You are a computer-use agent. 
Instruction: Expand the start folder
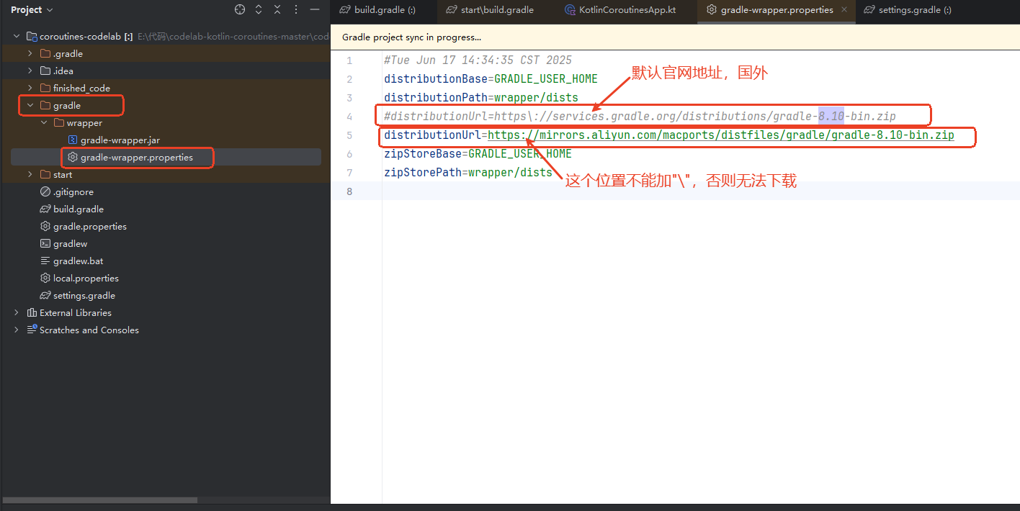click(30, 174)
